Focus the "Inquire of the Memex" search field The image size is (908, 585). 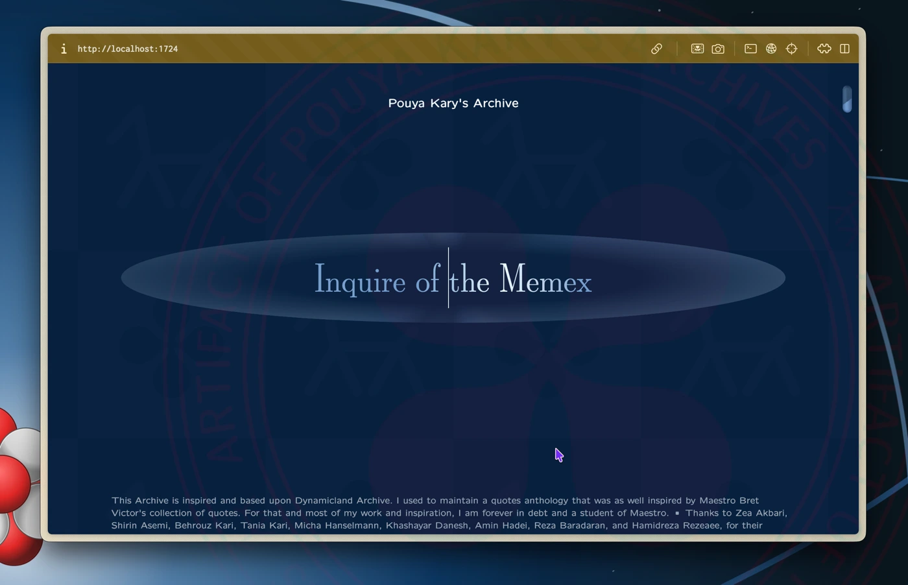(453, 279)
